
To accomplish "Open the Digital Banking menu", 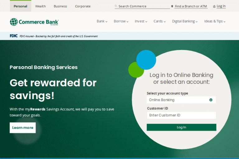I will coord(185,21).
